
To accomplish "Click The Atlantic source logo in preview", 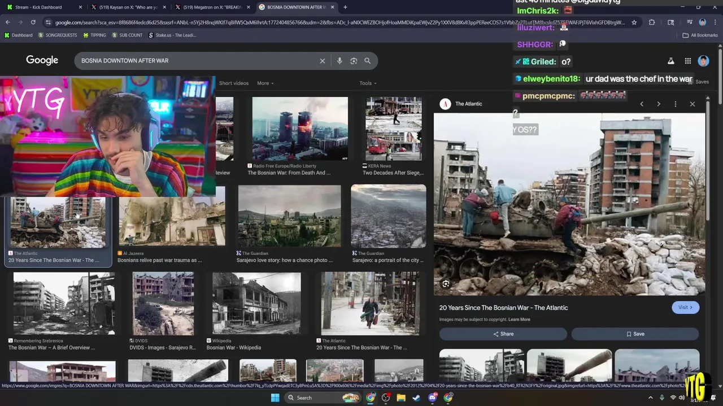I will 445,104.
